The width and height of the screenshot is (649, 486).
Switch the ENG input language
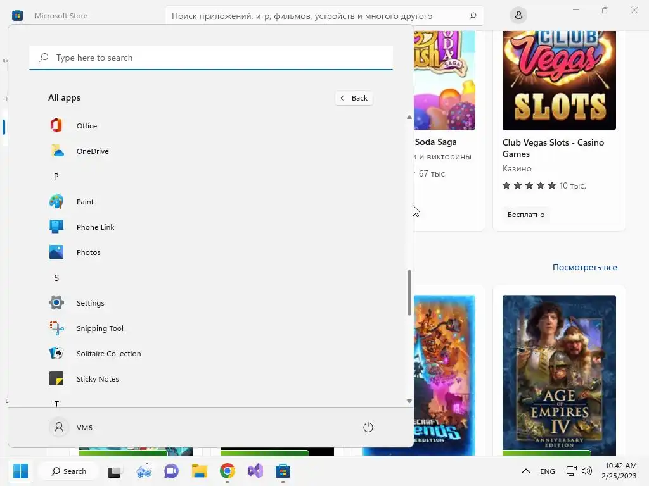pyautogui.click(x=547, y=471)
